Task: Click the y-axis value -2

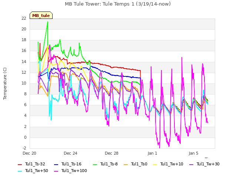Action: (24, 148)
